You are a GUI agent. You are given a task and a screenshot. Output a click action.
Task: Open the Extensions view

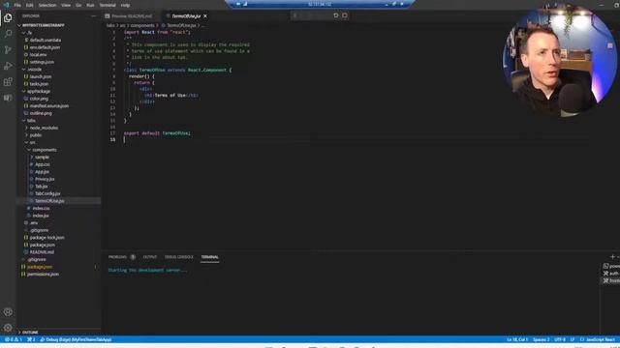pyautogui.click(x=8, y=81)
